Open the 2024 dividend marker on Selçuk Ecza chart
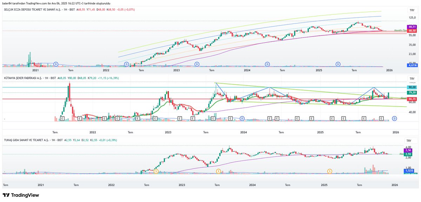The height and width of the screenshot is (202, 421). [267, 64]
